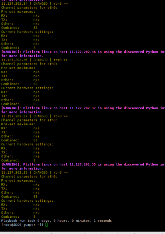Viewport: 165px width, 234px height.
Task: Click Combined value 8 in the 11.127.202.36 output
Action: (x=35, y=104)
